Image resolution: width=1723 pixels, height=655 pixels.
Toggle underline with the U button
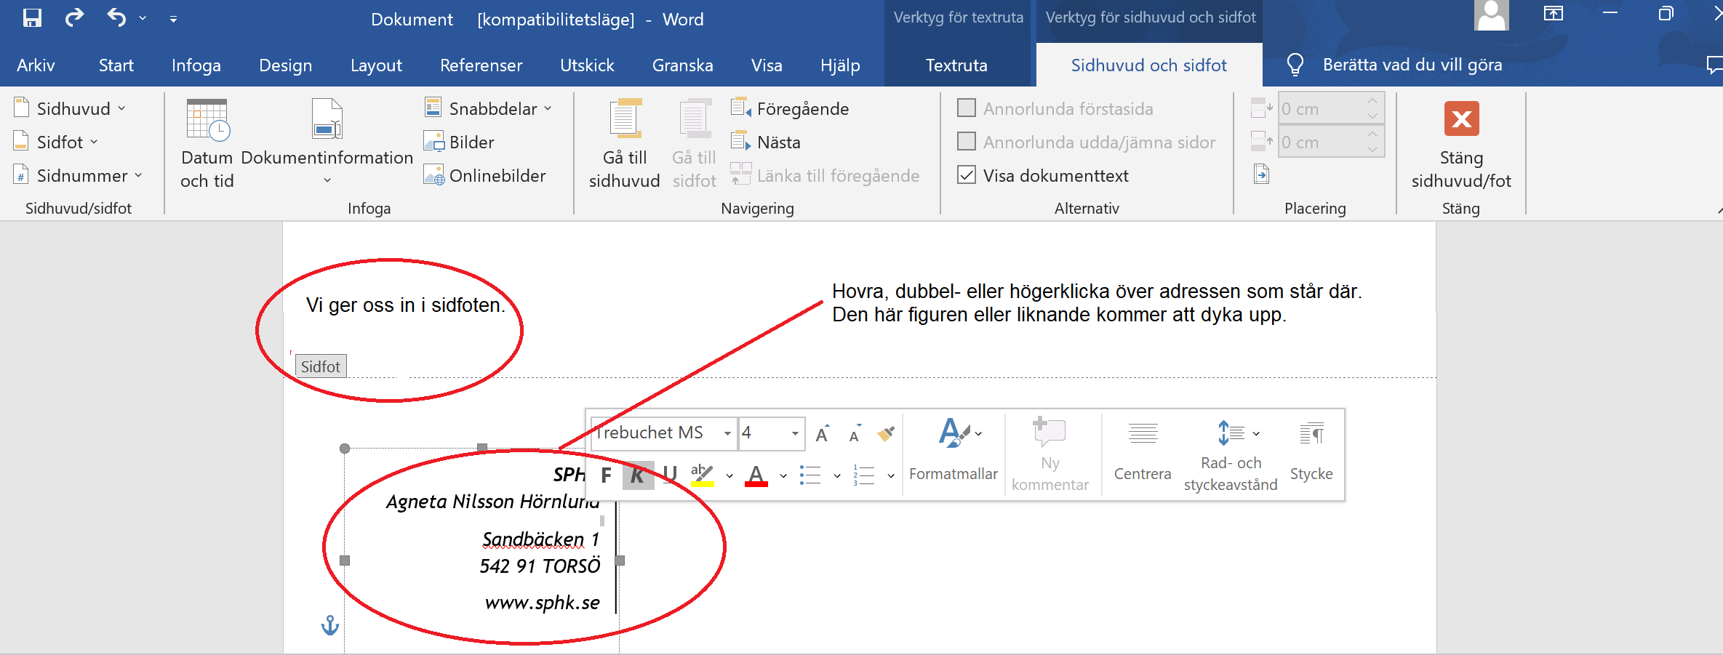click(670, 475)
